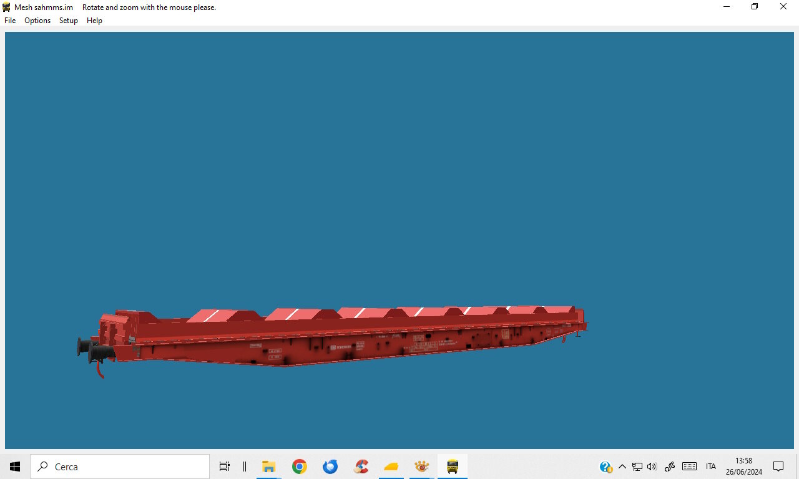Open the XnView eye icon in taskbar
Image resolution: width=799 pixels, height=479 pixels.
pos(422,467)
